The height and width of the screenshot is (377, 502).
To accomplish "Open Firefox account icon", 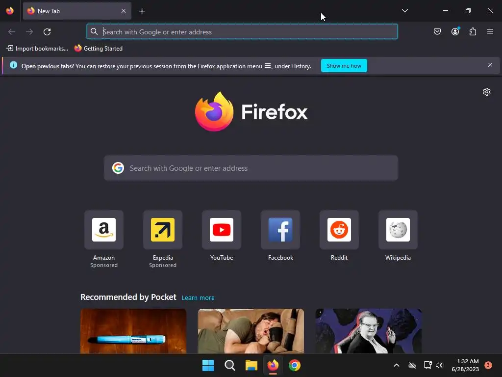I will (455, 31).
